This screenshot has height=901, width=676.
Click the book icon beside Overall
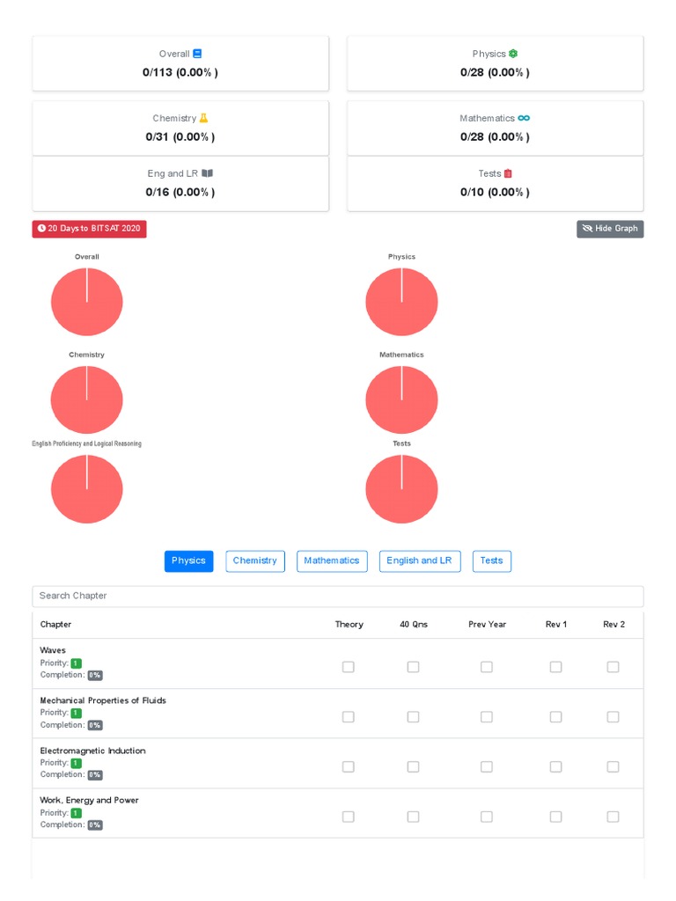197,54
